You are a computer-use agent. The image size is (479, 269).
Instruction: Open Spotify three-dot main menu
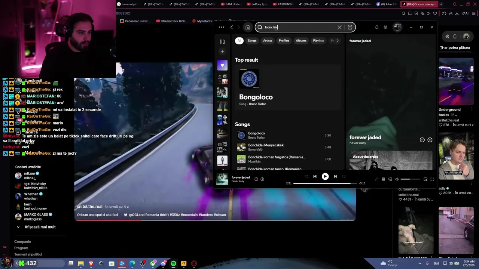click(x=221, y=27)
